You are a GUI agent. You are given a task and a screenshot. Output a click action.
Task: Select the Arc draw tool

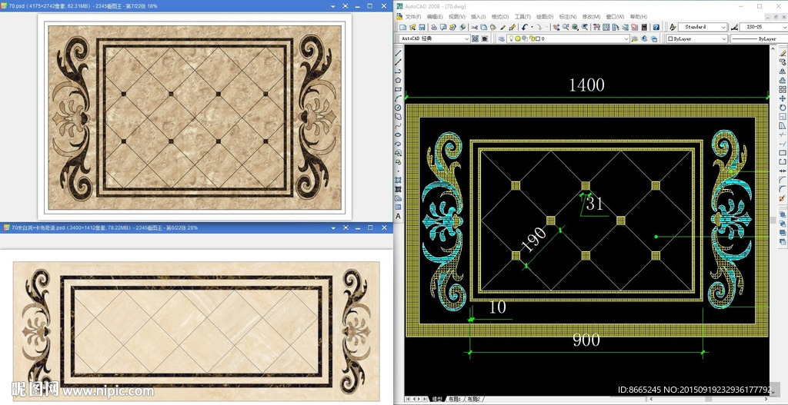tap(399, 98)
